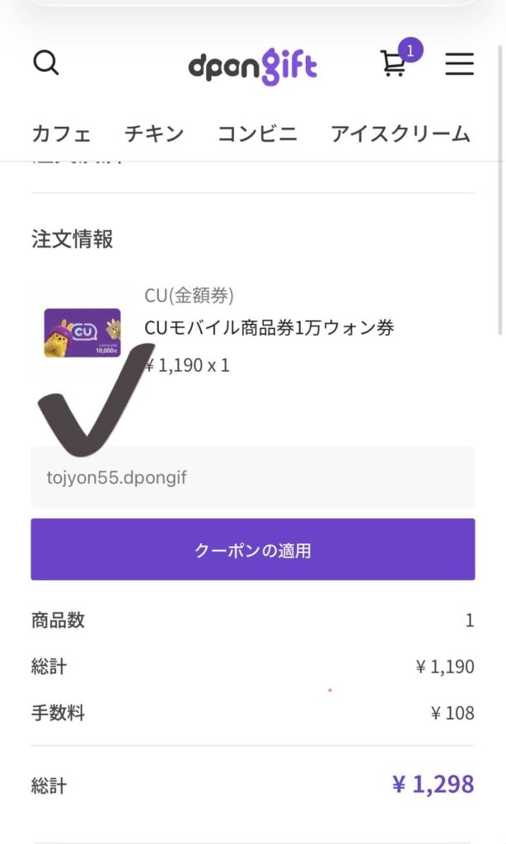Click the 手数料 fee amount ¥ 108
Viewport: 506px width, 844px height.
click(452, 714)
